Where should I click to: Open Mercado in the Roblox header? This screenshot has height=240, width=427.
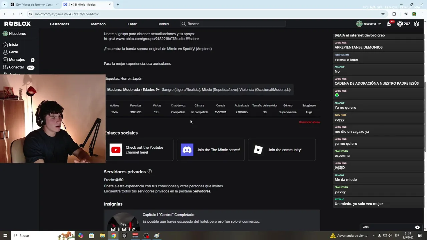(x=98, y=24)
